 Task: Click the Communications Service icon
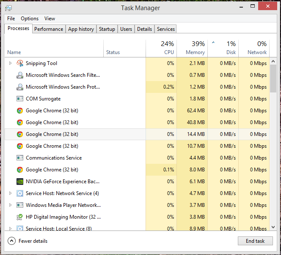(20, 158)
